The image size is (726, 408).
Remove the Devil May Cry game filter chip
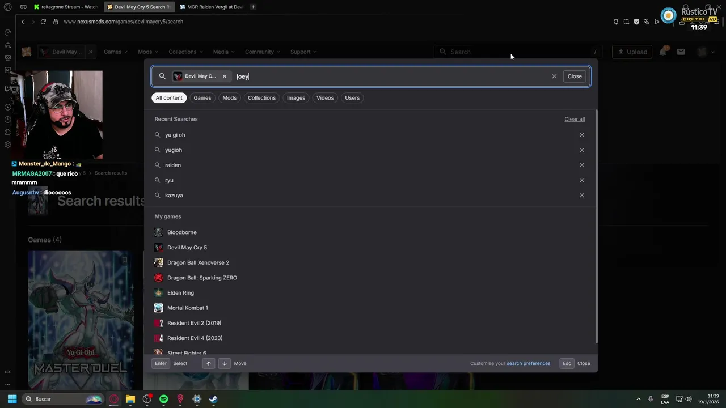(x=224, y=76)
